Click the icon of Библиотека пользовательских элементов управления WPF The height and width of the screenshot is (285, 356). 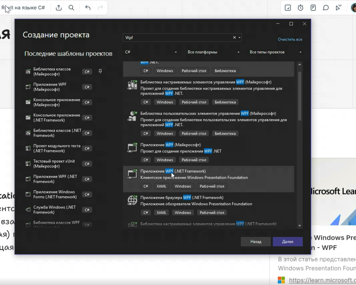pyautogui.click(x=132, y=116)
